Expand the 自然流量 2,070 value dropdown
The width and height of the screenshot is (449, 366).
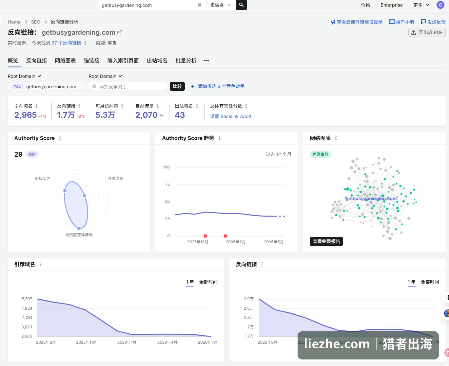(x=162, y=115)
